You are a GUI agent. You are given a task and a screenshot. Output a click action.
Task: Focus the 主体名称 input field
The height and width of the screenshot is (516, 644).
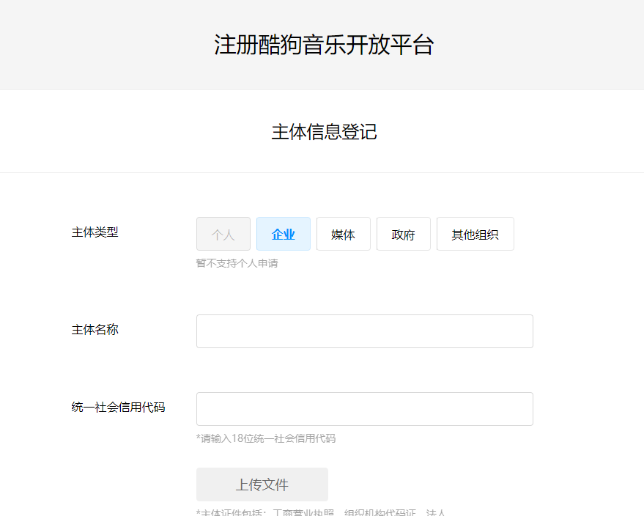click(x=365, y=331)
